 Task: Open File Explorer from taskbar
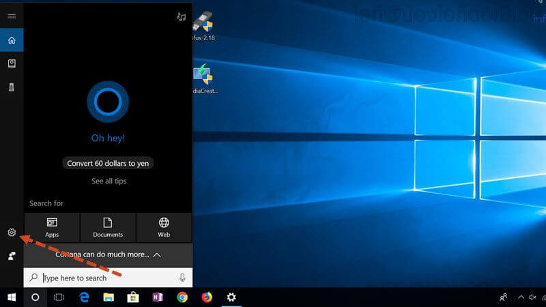click(109, 297)
